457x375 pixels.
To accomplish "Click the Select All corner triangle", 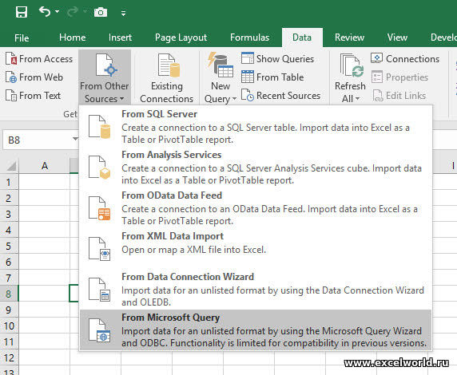I will click(x=10, y=166).
